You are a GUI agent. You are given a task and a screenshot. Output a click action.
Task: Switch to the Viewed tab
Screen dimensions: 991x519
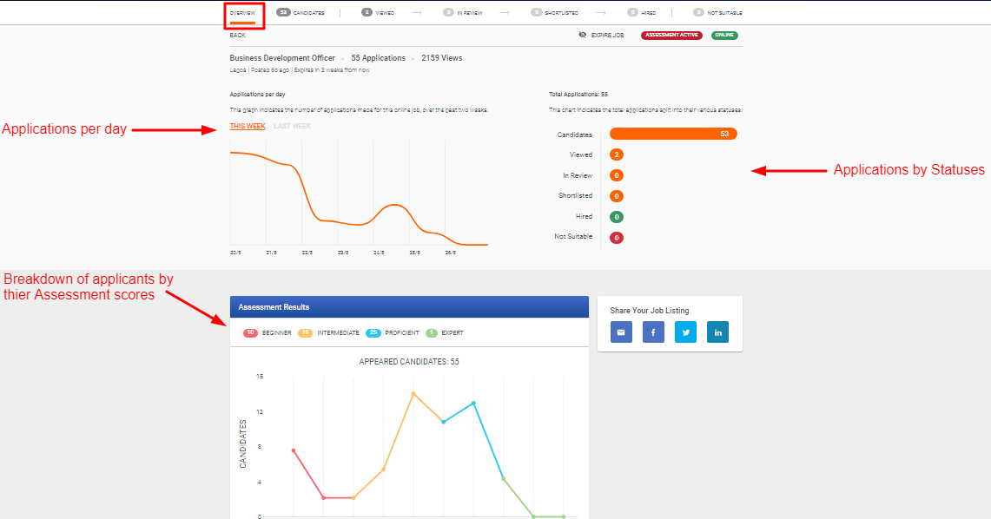[378, 13]
